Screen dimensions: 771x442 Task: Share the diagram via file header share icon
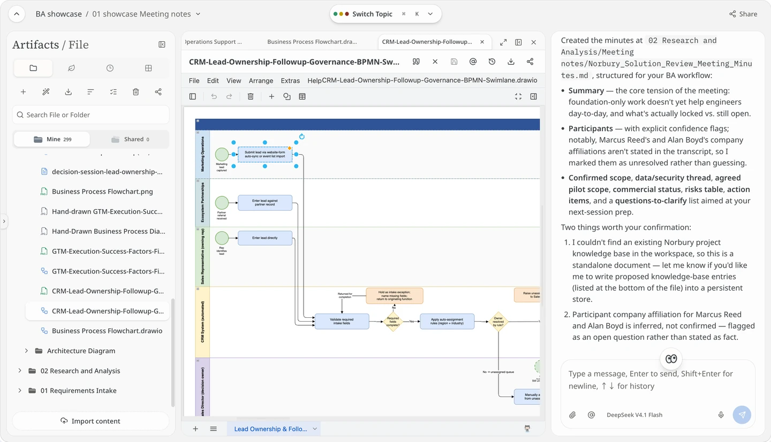(x=530, y=62)
